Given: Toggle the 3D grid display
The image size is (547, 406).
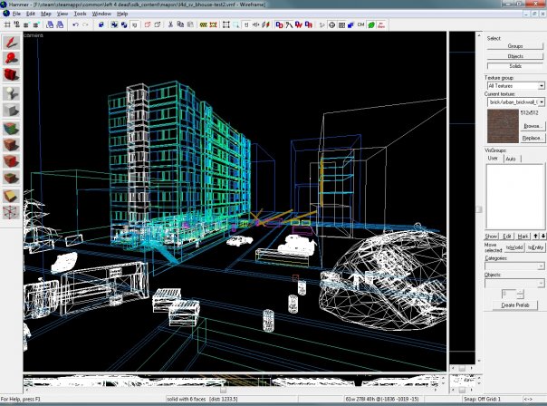Looking at the screenshot, I should click(x=16, y=24).
